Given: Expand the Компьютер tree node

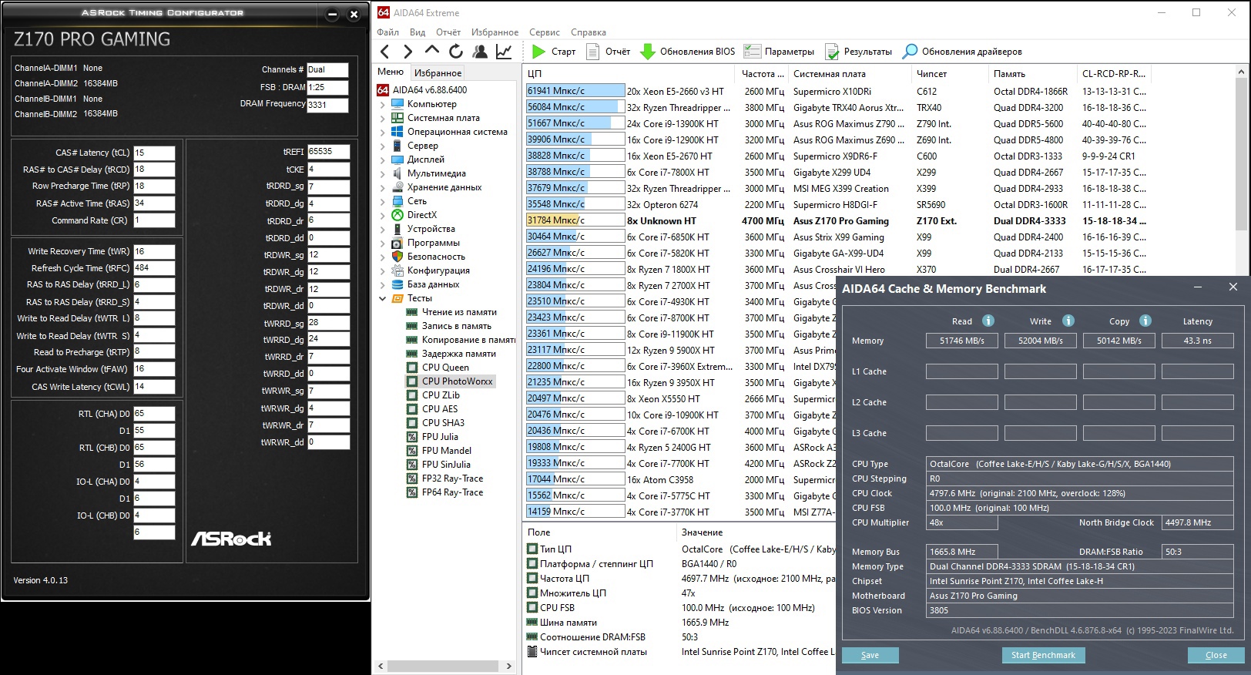Looking at the screenshot, I should point(383,104).
